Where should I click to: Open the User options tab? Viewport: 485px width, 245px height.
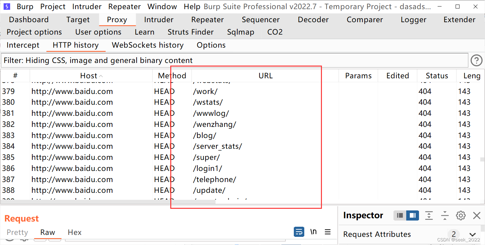[98, 32]
